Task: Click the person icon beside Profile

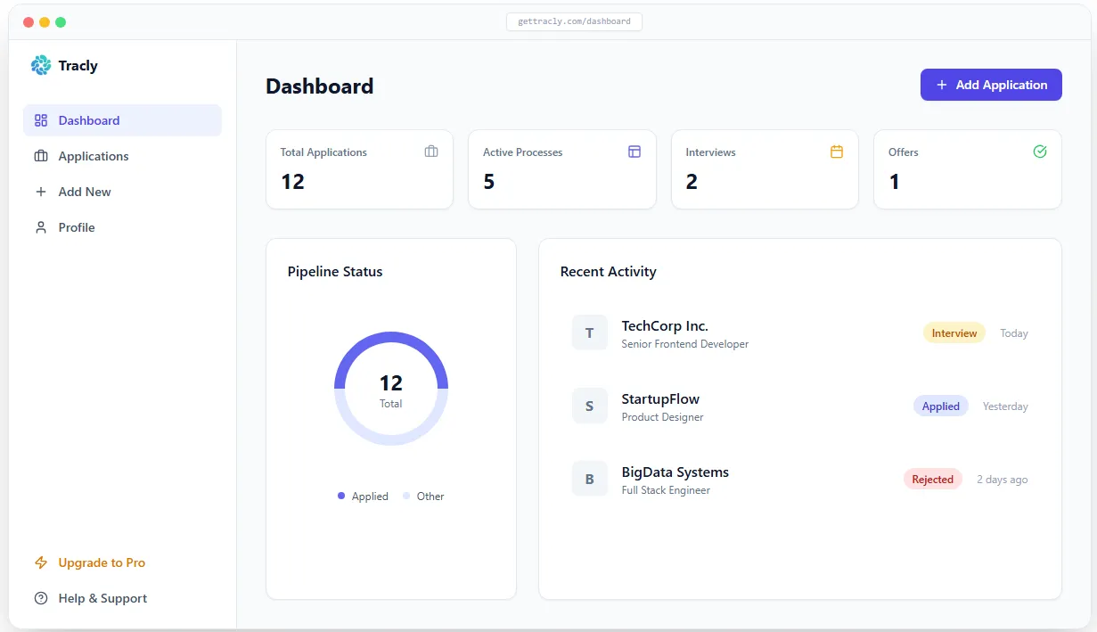Action: [41, 227]
